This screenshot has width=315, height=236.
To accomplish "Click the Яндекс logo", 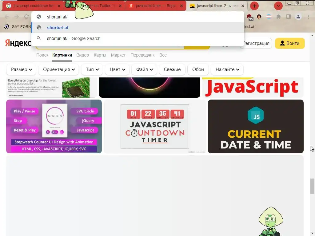I will click(x=18, y=43).
